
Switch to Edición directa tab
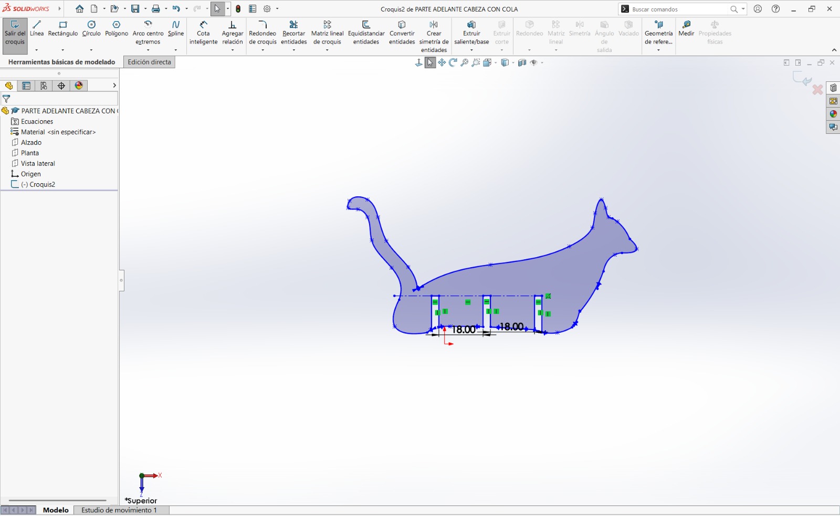click(x=150, y=62)
